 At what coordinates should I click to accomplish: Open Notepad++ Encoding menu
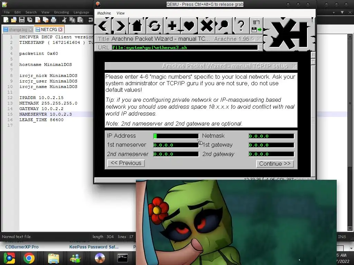coord(62,12)
